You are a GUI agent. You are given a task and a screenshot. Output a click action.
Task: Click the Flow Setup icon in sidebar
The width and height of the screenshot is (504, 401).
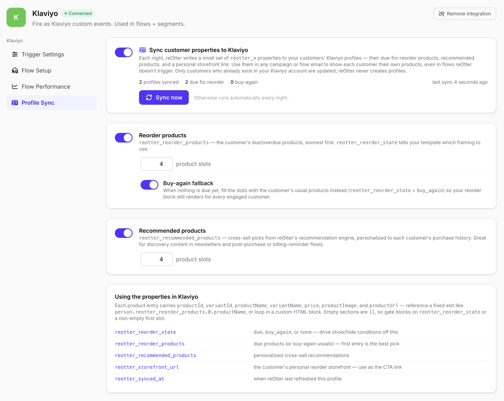(15, 71)
